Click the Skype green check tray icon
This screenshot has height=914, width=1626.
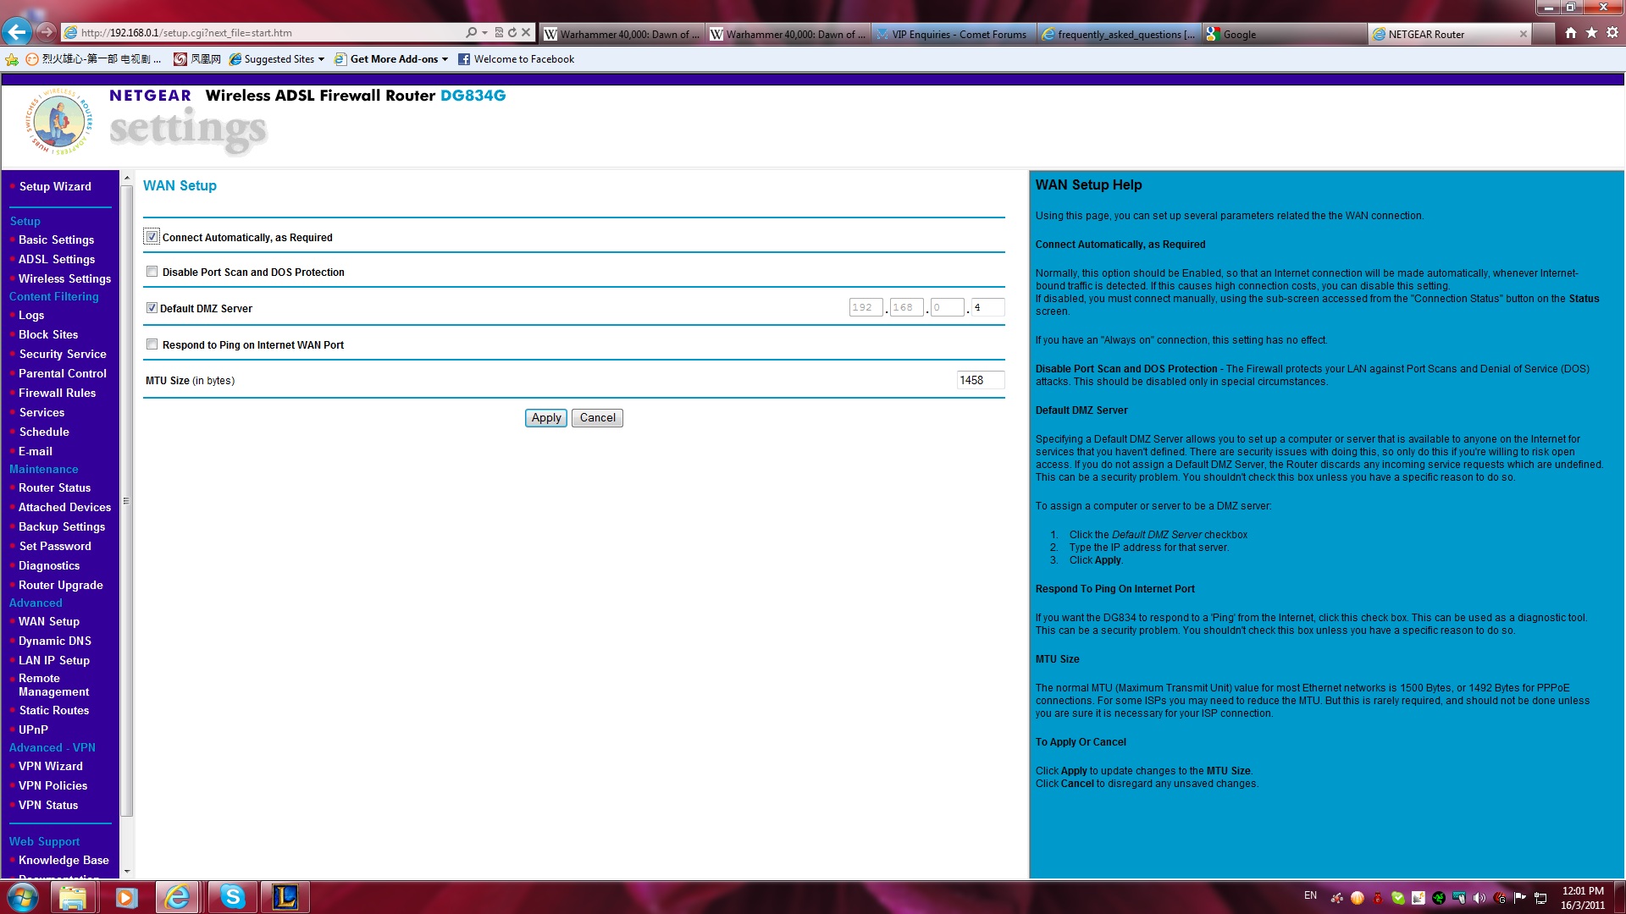pyautogui.click(x=1398, y=898)
